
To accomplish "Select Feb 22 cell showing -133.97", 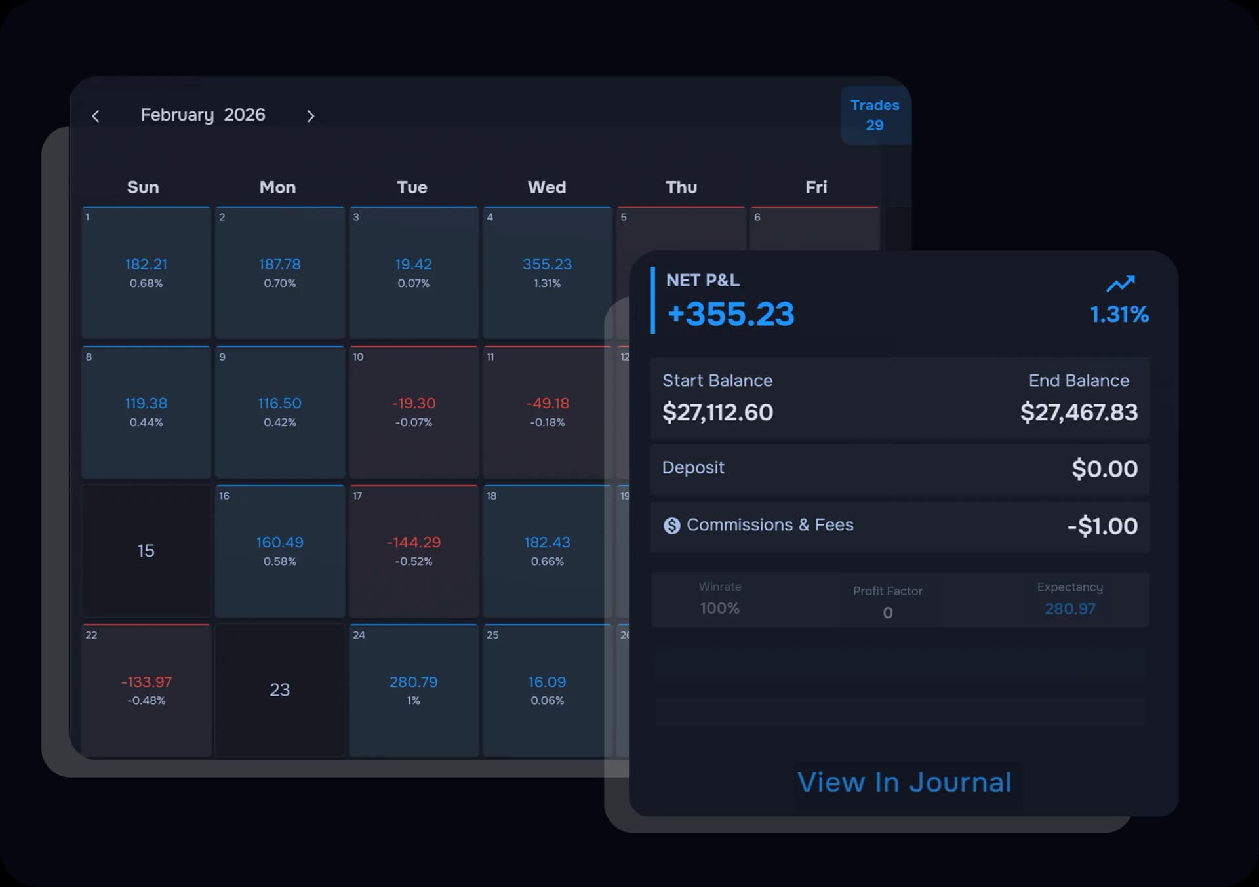I will [146, 690].
